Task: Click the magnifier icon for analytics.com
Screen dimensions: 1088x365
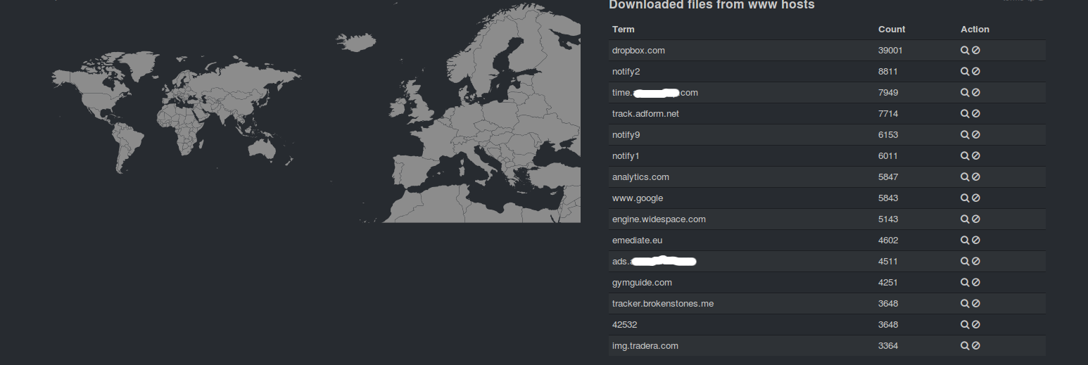Action: pyautogui.click(x=965, y=177)
